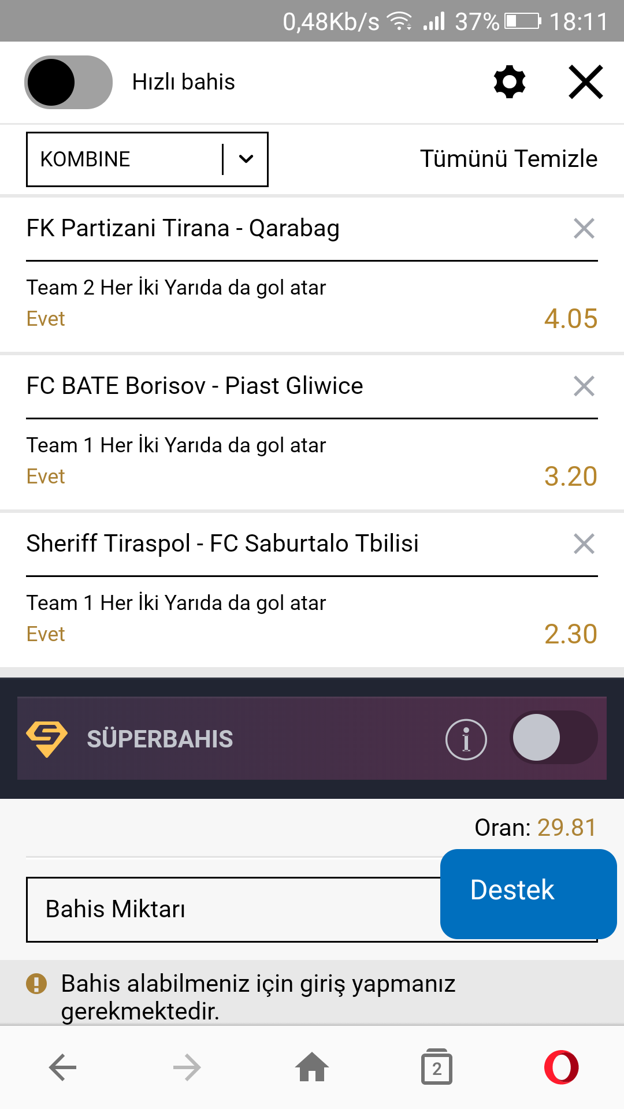Open browser tabs counter icon
The width and height of the screenshot is (624, 1109).
tap(437, 1067)
